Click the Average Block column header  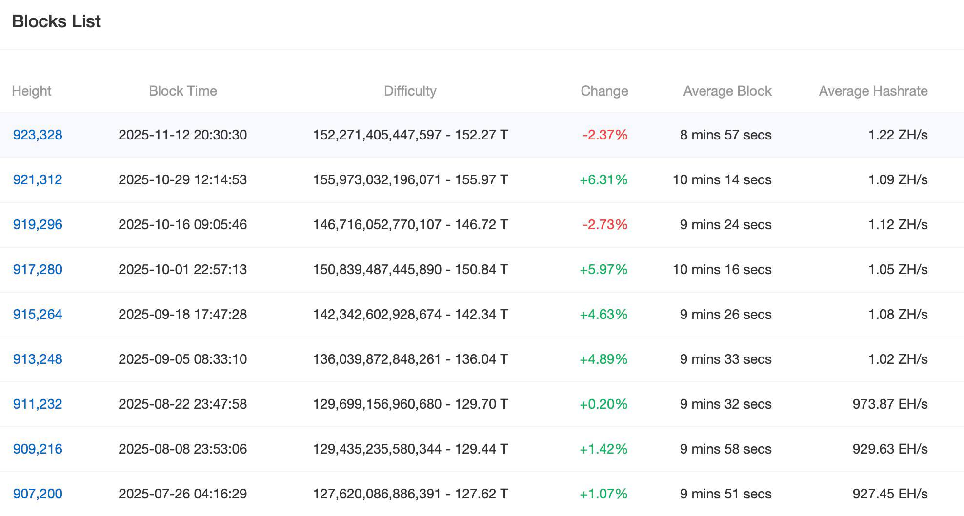click(727, 91)
